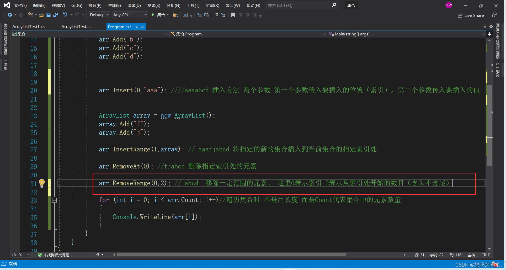506x270 pixels.
Task: Start debugging the 集合 project
Action: coord(153,15)
